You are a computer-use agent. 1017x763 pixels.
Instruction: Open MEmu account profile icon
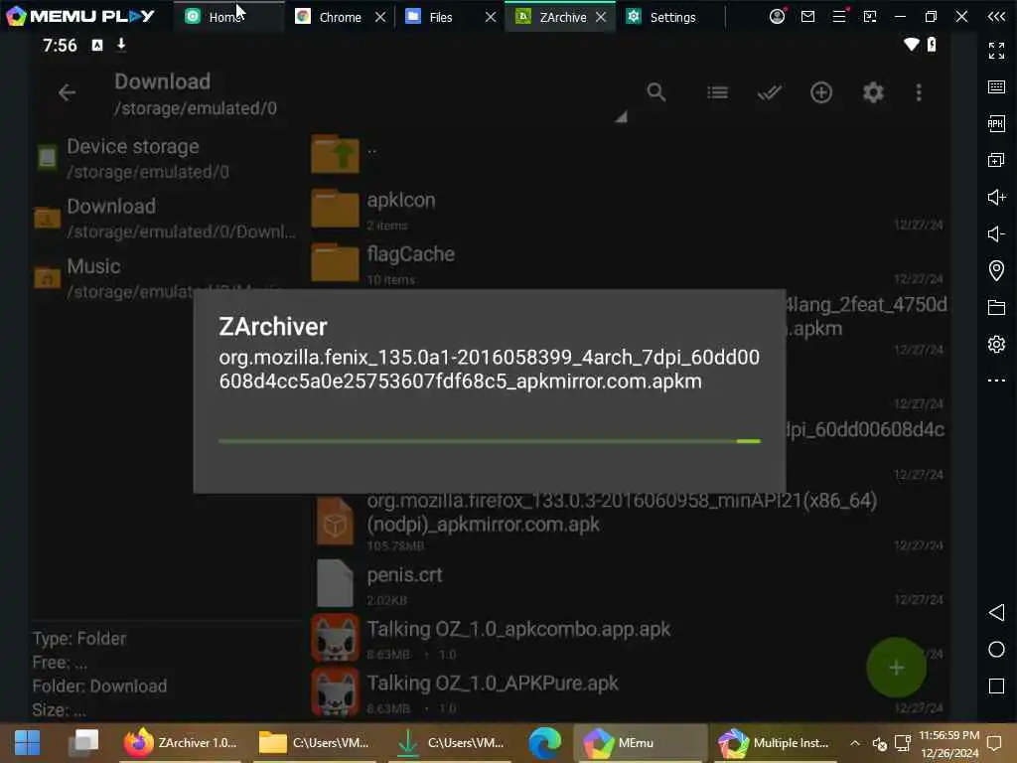pyautogui.click(x=777, y=16)
